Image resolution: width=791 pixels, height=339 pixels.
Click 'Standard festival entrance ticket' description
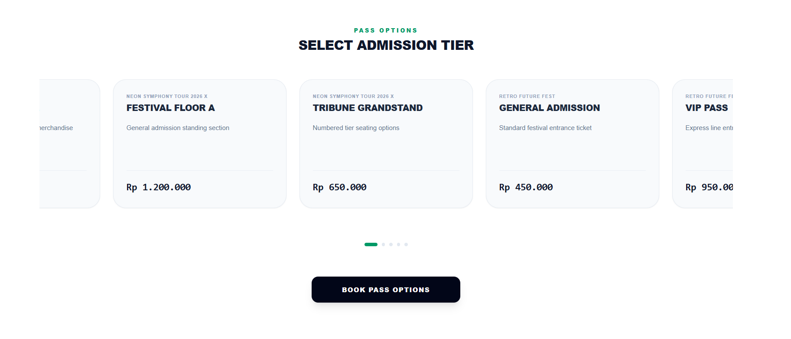tap(545, 128)
